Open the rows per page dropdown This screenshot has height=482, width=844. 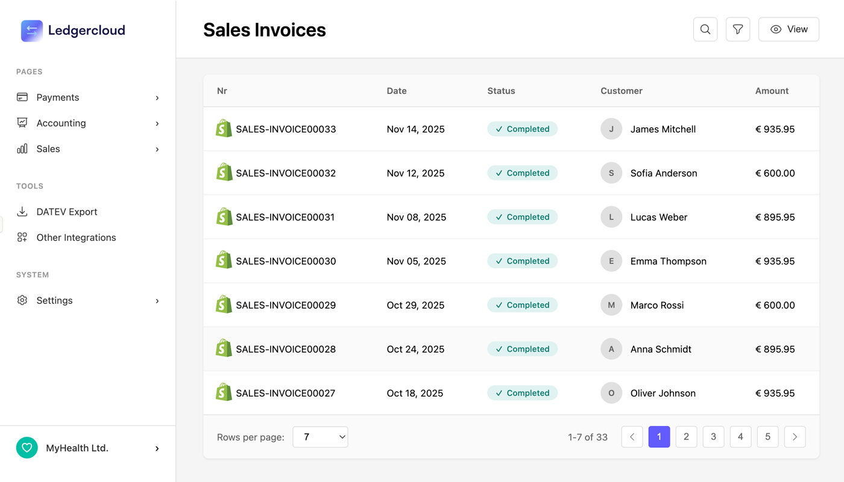coord(320,437)
